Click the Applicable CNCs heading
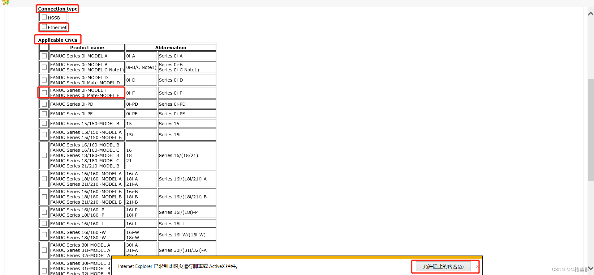594x275 pixels. pyautogui.click(x=58, y=40)
